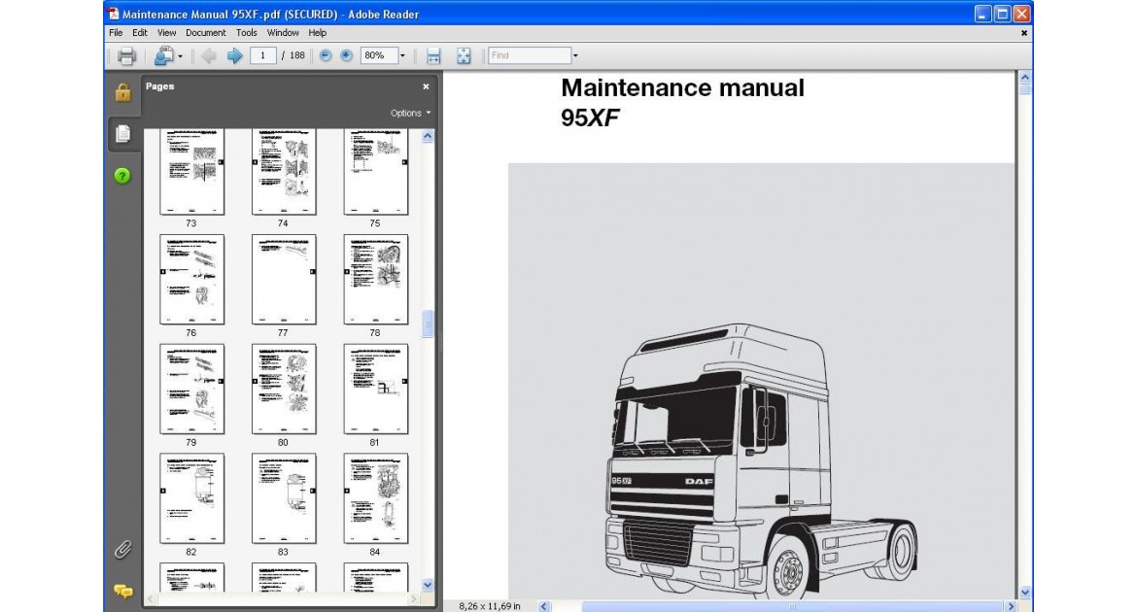The width and height of the screenshot is (1137, 612).
Task: Open the File menu
Action: (x=116, y=33)
